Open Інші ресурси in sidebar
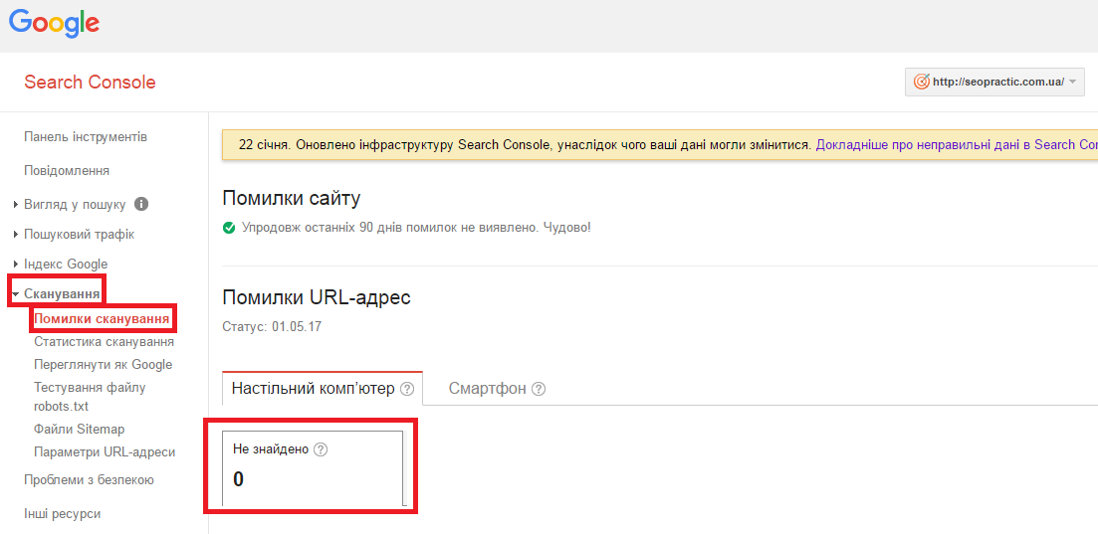Viewport: 1098px width, 534px height. (x=63, y=514)
